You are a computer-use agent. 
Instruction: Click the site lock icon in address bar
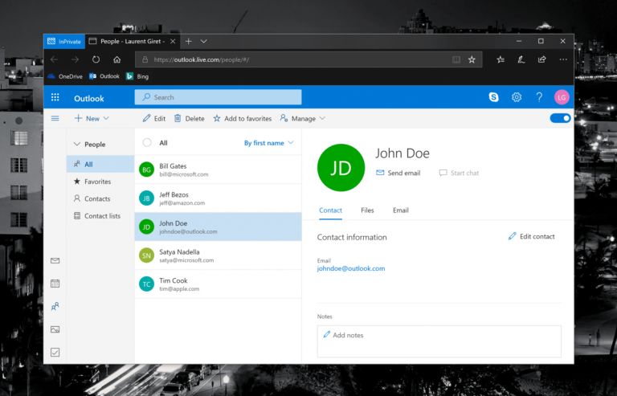point(145,59)
